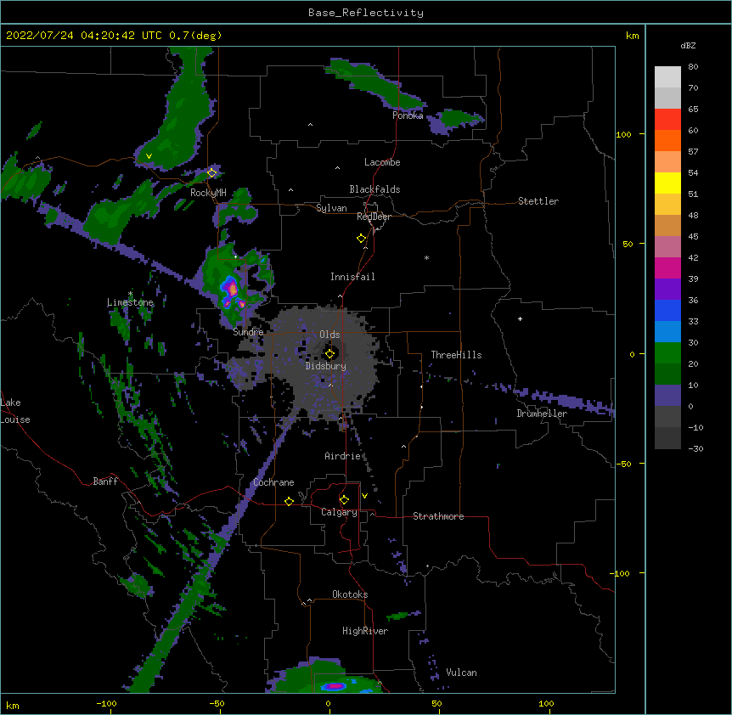Image resolution: width=732 pixels, height=715 pixels.
Task: Click the Didsbury town label
Action: tap(326, 366)
